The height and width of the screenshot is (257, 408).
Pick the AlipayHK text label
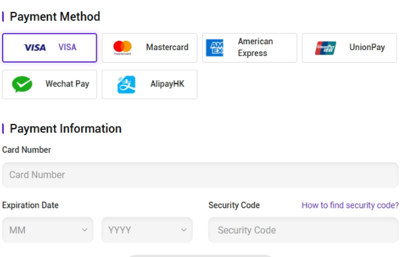tap(167, 84)
